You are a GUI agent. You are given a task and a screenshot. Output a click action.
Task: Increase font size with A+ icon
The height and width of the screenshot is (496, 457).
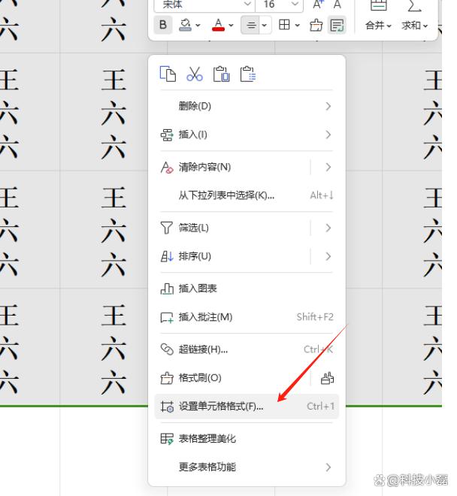coord(318,5)
